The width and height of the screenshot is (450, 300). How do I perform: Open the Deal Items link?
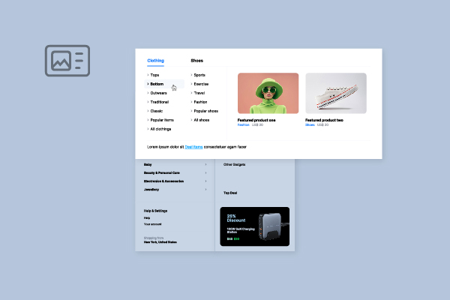click(193, 147)
